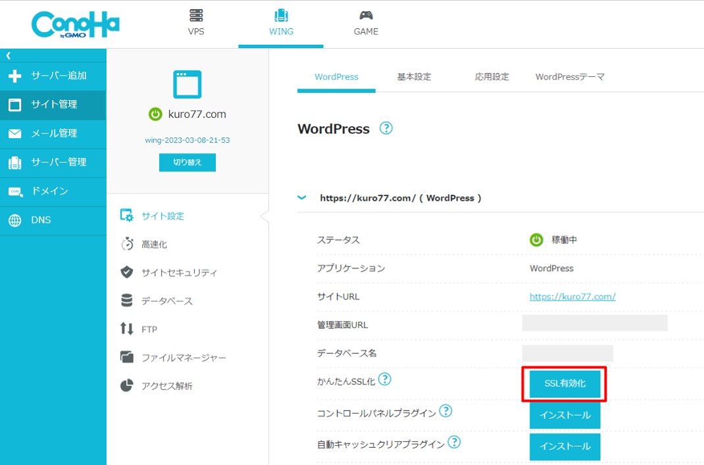Open サーバー管理 in the sidebar
Viewport: 704px width, 465px height.
pyautogui.click(x=53, y=162)
